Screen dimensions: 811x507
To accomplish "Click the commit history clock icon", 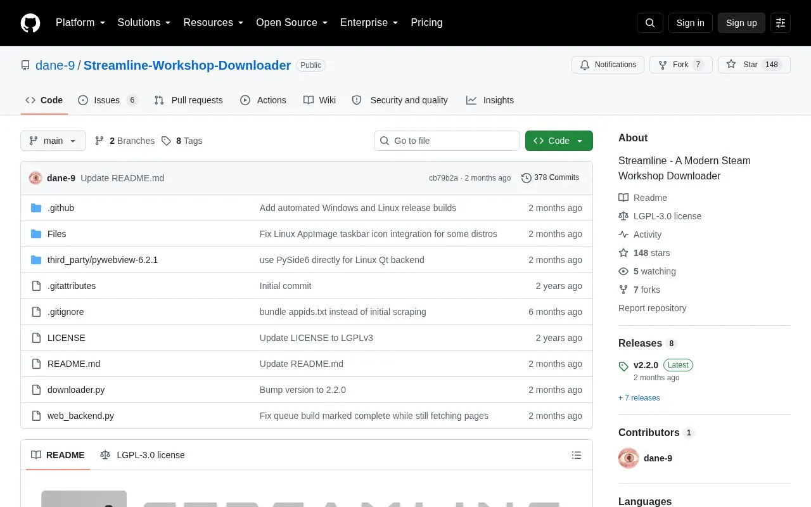I will (526, 178).
